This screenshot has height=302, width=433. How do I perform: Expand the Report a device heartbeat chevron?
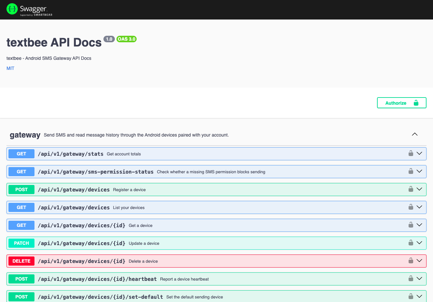[419, 279]
